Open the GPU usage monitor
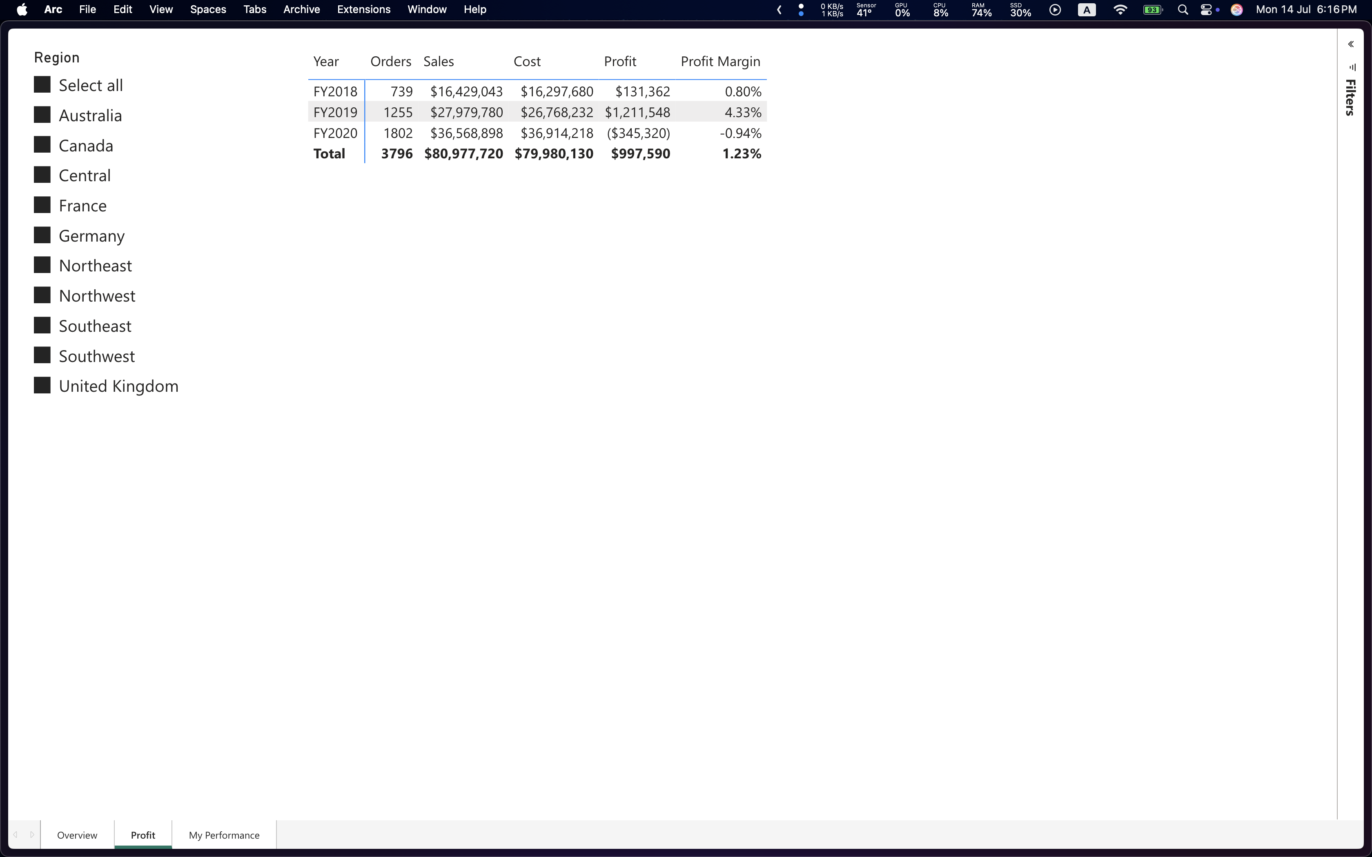The image size is (1372, 857). pos(902,10)
